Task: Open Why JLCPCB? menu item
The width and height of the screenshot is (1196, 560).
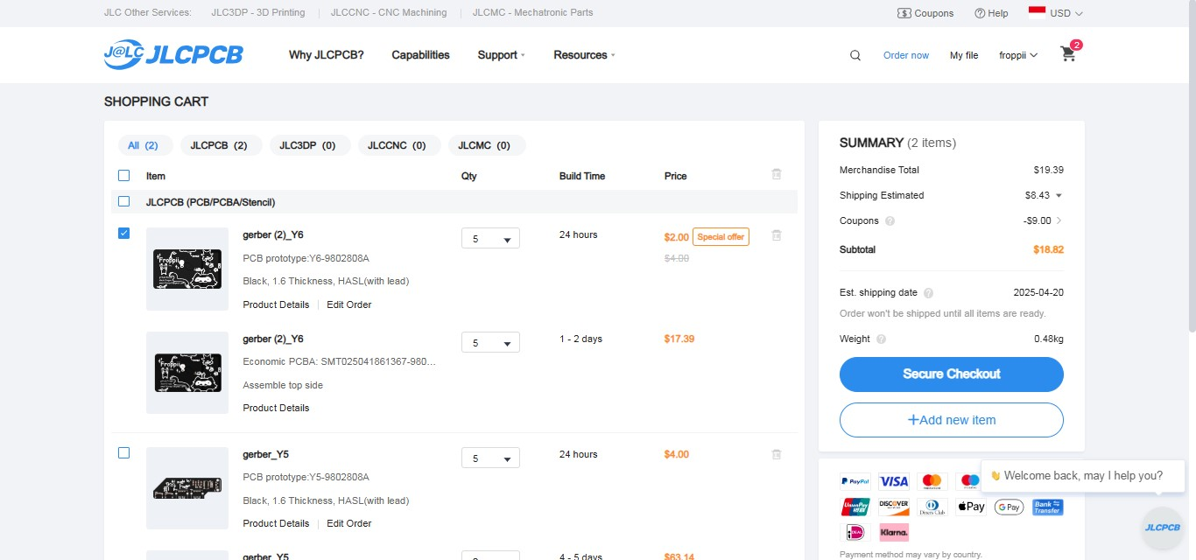Action: point(327,55)
